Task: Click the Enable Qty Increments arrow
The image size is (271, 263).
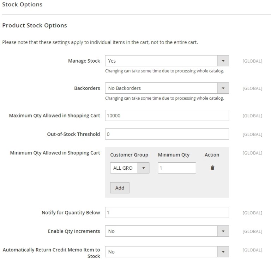Action: [223, 231]
